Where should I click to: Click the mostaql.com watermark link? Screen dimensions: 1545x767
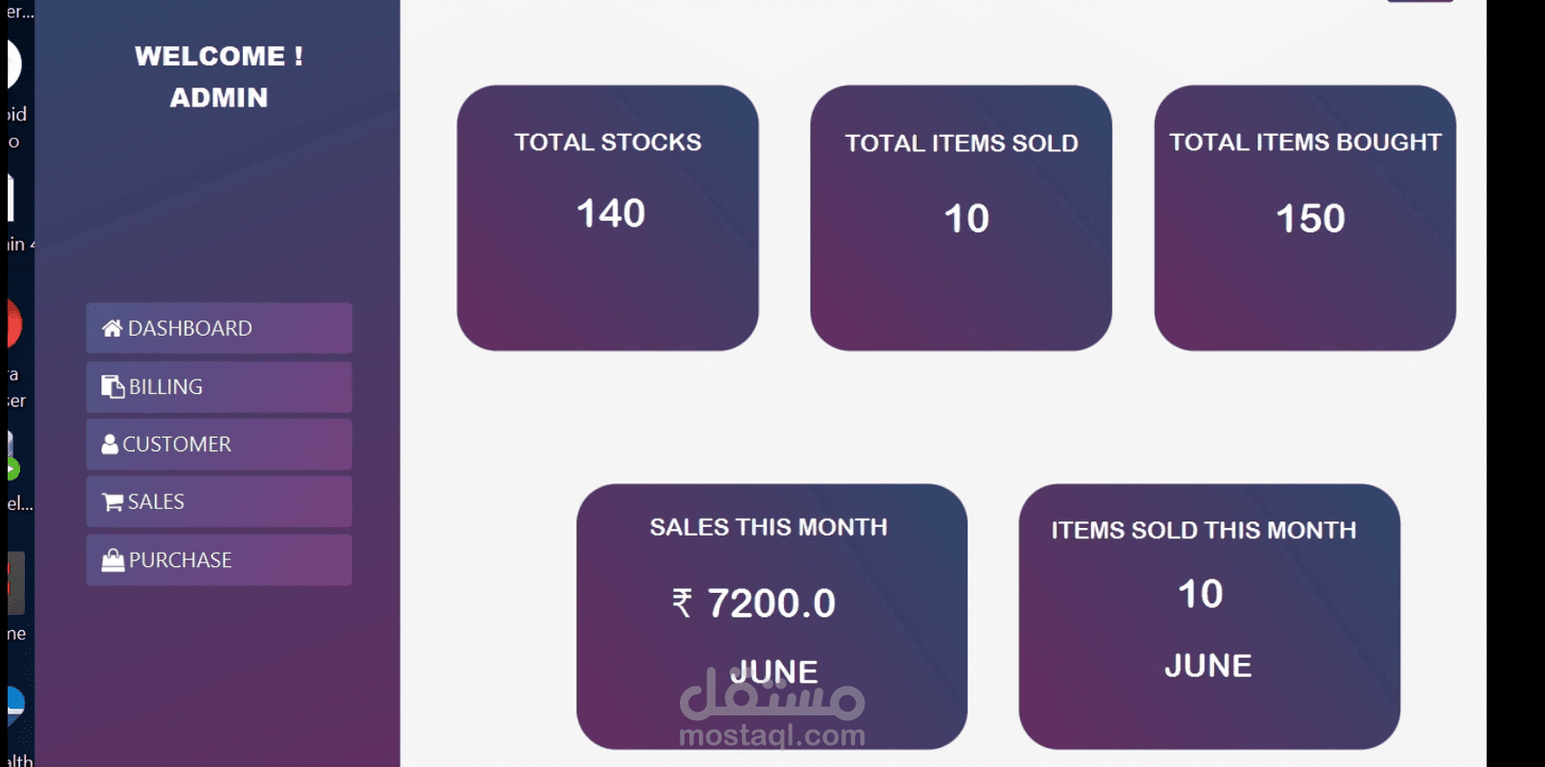(772, 735)
